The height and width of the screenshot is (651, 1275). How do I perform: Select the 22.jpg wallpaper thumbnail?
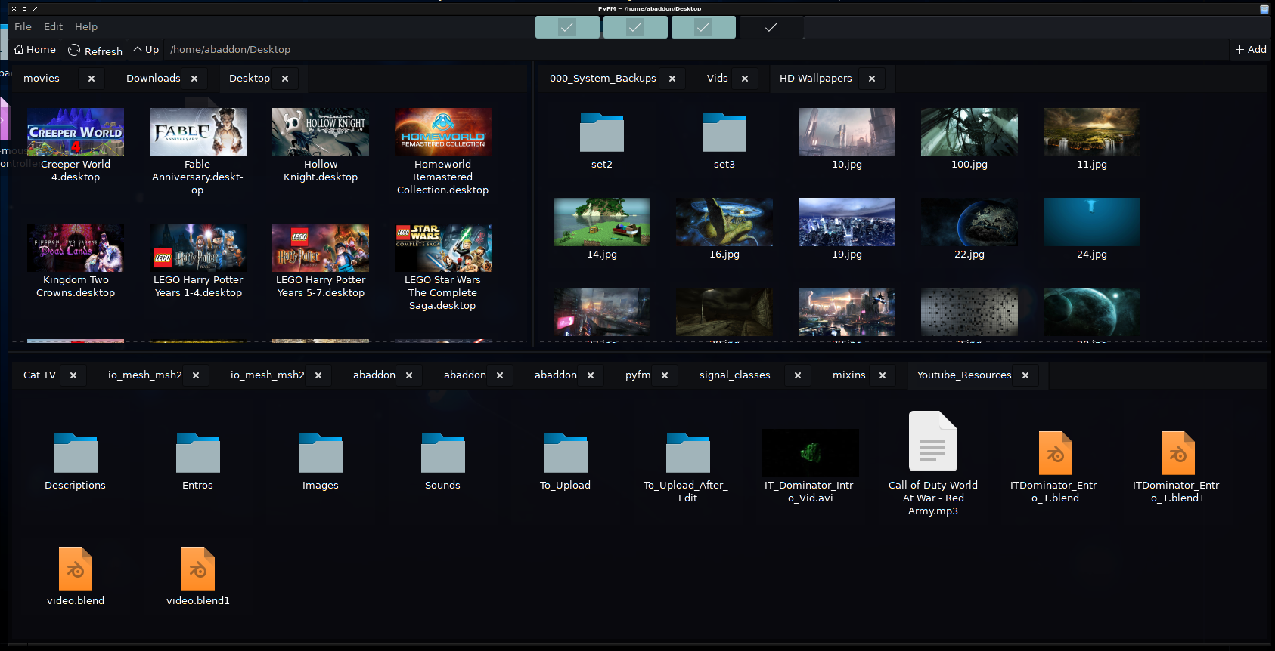coord(969,222)
